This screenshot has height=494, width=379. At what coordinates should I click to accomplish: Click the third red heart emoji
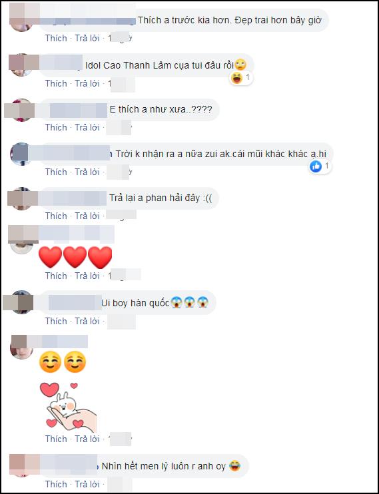point(100,257)
